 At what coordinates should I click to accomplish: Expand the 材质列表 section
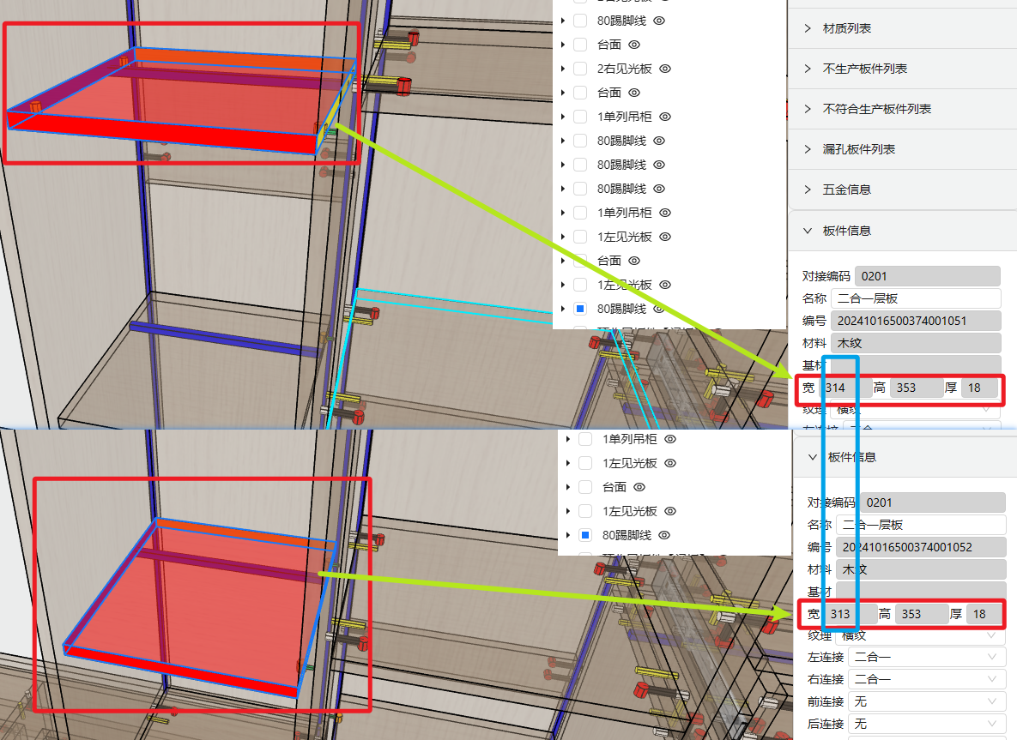pos(846,28)
